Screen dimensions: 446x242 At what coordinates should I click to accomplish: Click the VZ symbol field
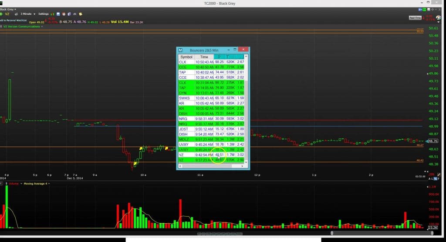pyautogui.click(x=7, y=14)
